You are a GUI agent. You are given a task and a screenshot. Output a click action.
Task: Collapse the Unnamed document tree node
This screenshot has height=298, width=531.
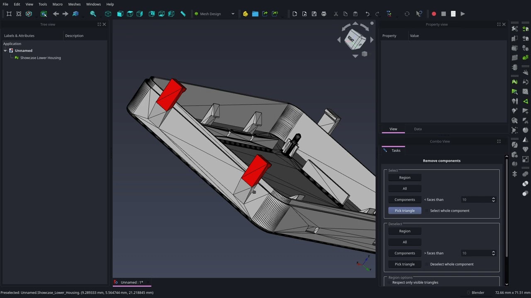pyautogui.click(x=5, y=50)
